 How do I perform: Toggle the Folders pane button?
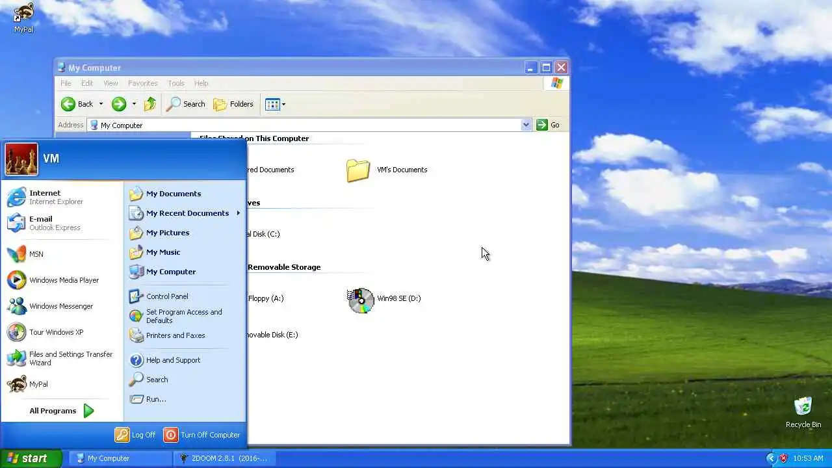(x=233, y=104)
